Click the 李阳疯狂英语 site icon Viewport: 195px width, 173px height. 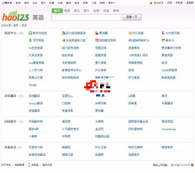click(97, 40)
